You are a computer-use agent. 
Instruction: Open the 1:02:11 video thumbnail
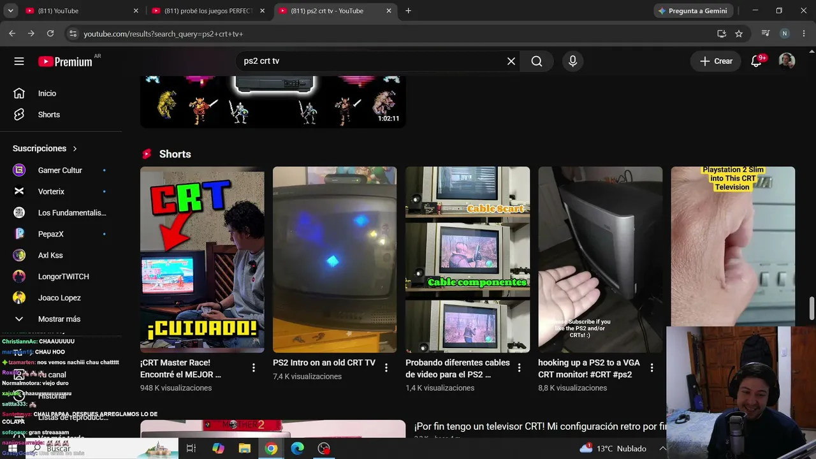[x=273, y=102]
